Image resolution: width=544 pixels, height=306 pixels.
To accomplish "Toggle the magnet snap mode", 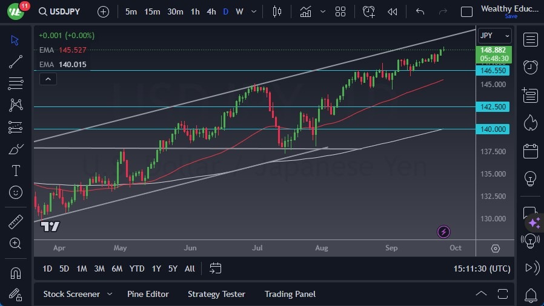I will click(x=16, y=273).
